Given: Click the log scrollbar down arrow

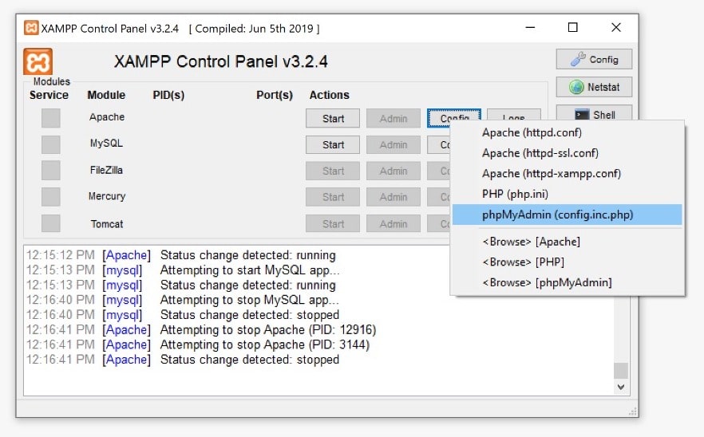Looking at the screenshot, I should tap(621, 387).
